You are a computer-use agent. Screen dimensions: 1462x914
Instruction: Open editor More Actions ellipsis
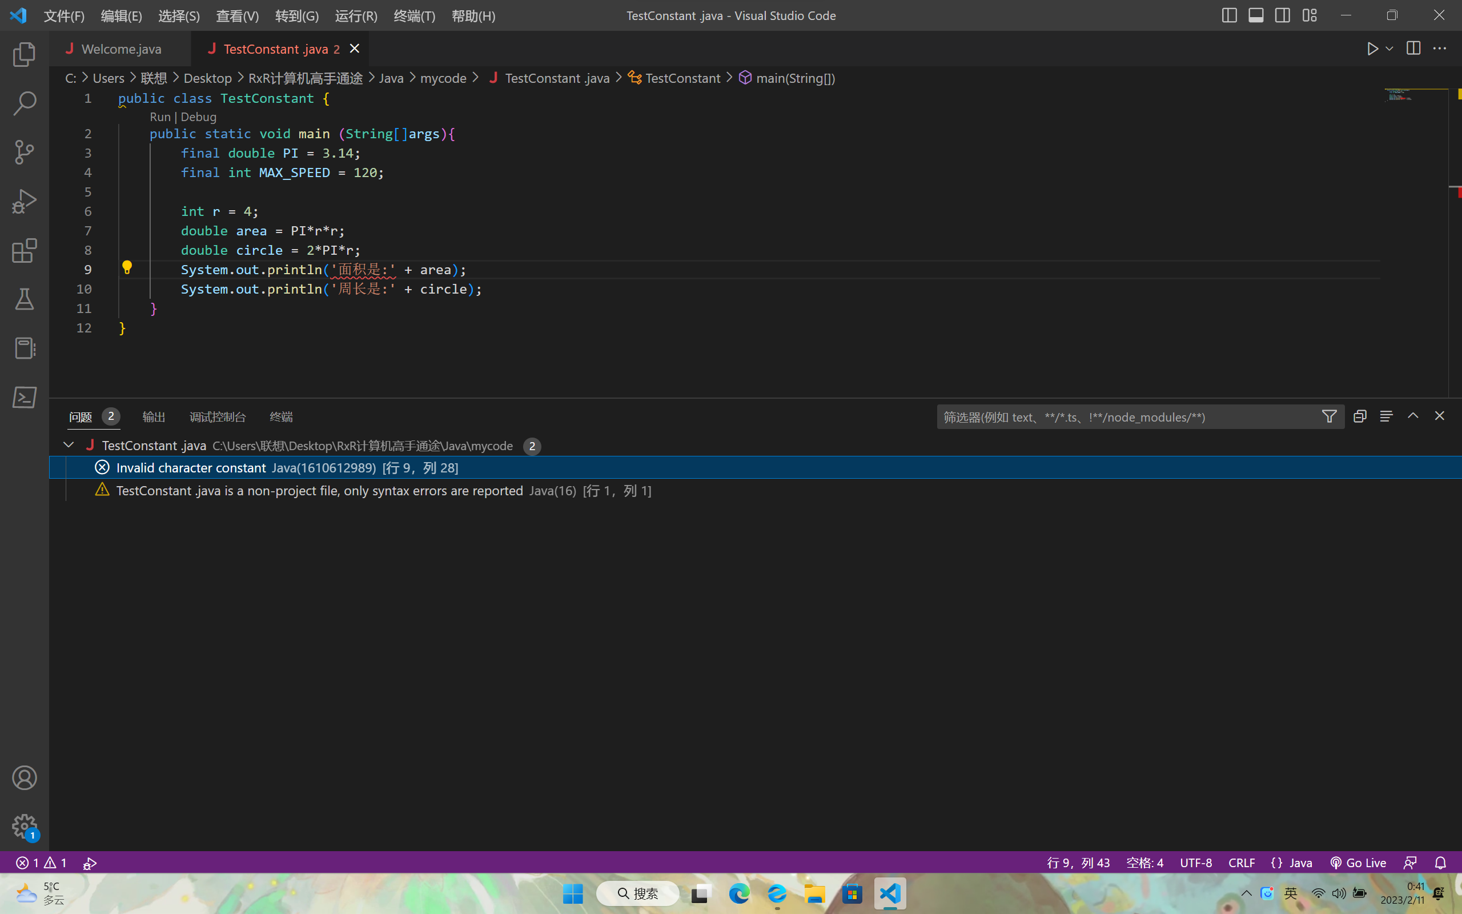(x=1440, y=49)
